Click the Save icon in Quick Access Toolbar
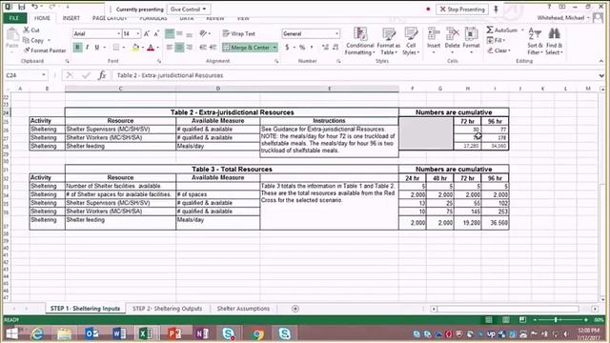Screen dimensions: 610x343 coord(22,7)
